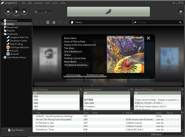185x137 pixels.
Task: Select track 'Bust a Move'
Action: 70,38
